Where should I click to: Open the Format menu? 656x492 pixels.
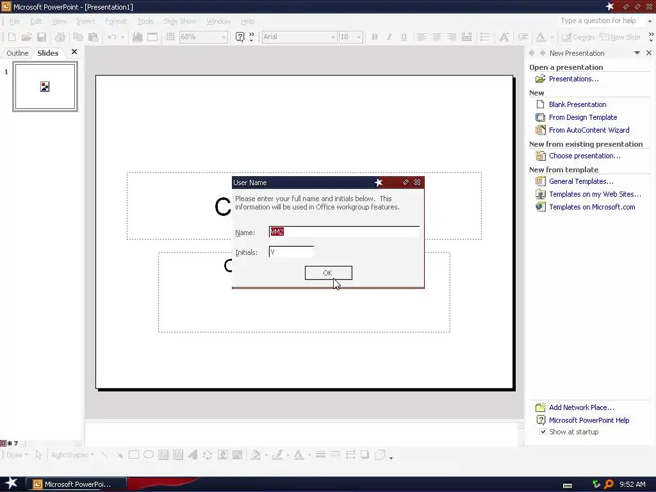coord(116,21)
